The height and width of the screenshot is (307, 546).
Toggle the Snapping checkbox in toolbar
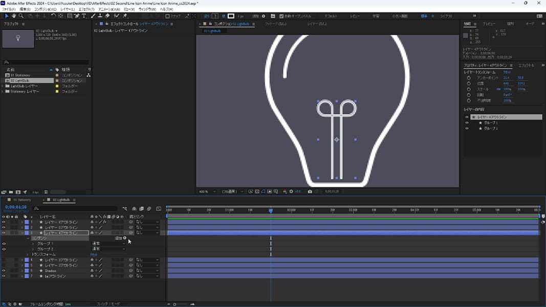pos(167,16)
